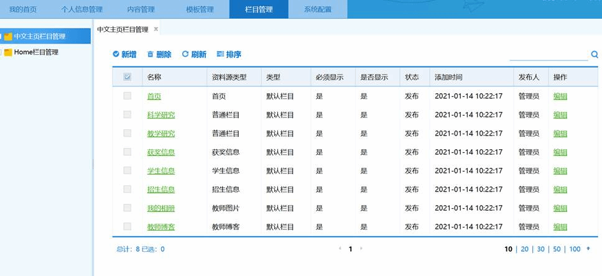Click the search input field
602x276 pixels.
(x=548, y=55)
